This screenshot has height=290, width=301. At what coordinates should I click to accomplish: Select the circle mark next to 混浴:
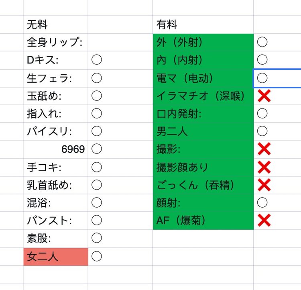pos(96,202)
